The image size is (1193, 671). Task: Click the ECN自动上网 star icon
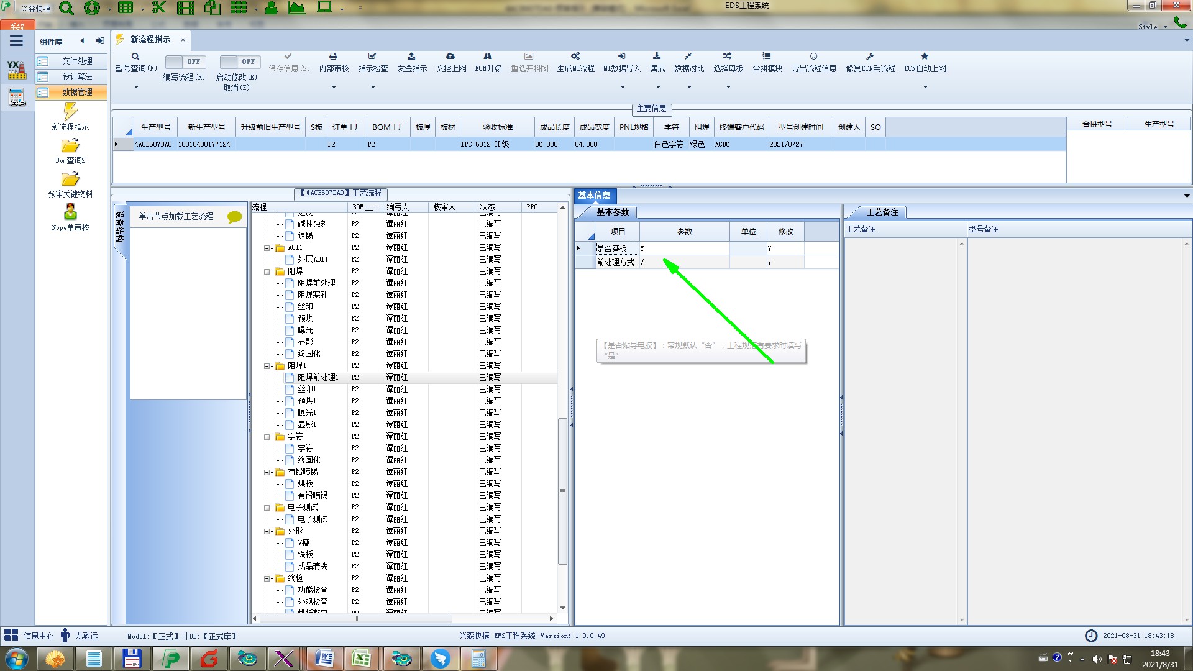tap(925, 57)
